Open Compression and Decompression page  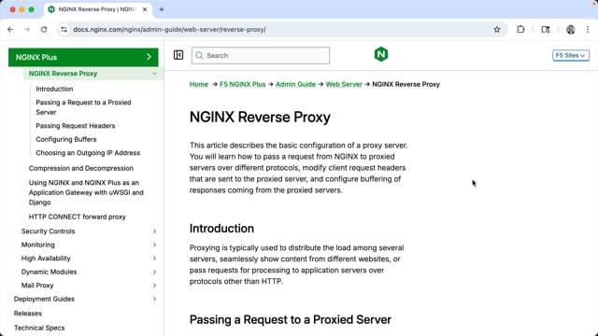pyautogui.click(x=81, y=168)
